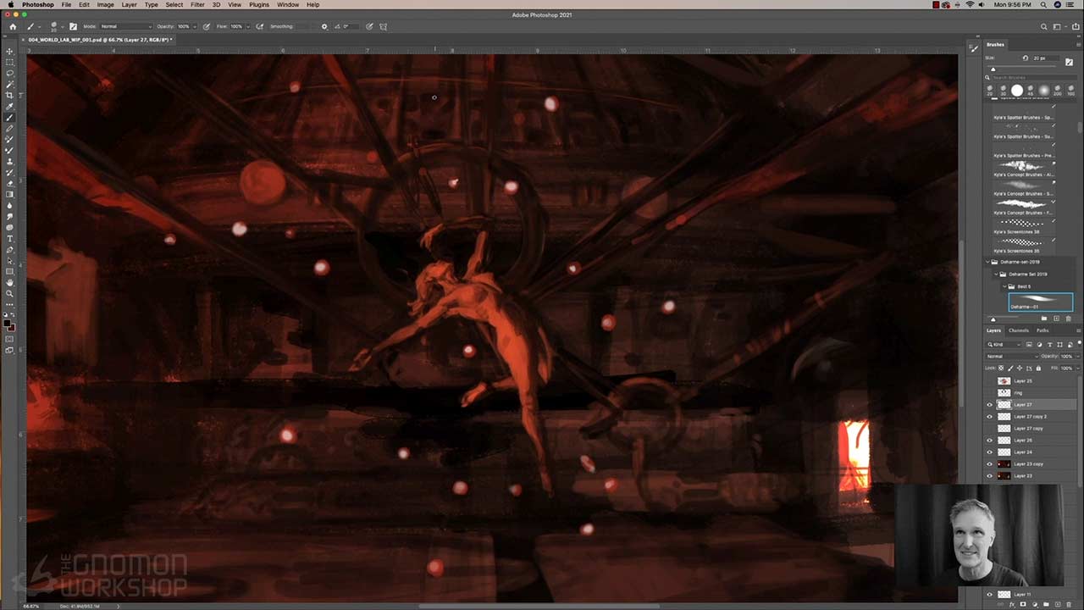Click the Crop tool
1084x610 pixels.
[10, 95]
